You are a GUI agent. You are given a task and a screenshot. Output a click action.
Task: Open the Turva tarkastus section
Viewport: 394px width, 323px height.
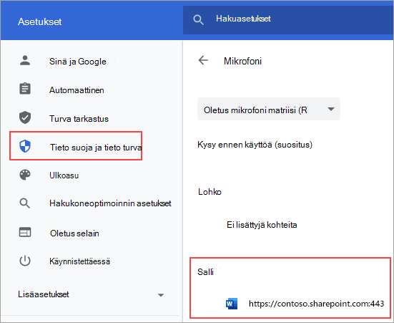[x=79, y=119]
